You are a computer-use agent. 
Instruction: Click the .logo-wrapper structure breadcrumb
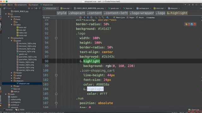tap(142, 13)
